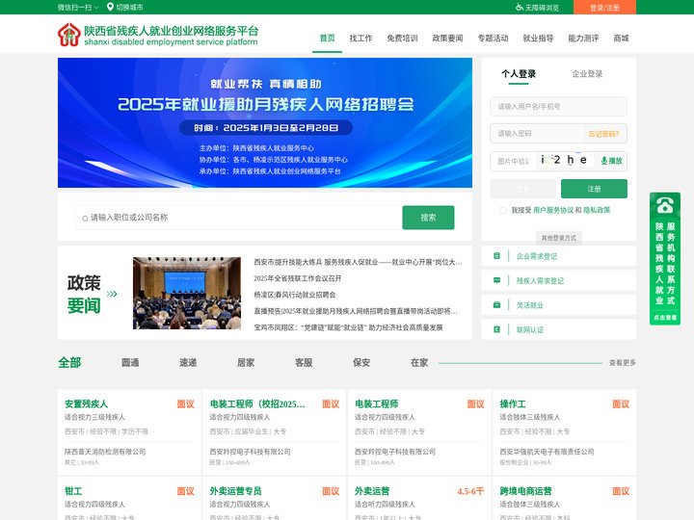Image resolution: width=694 pixels, height=520 pixels.
Task: Click the platform house logo icon
Action: tap(68, 35)
